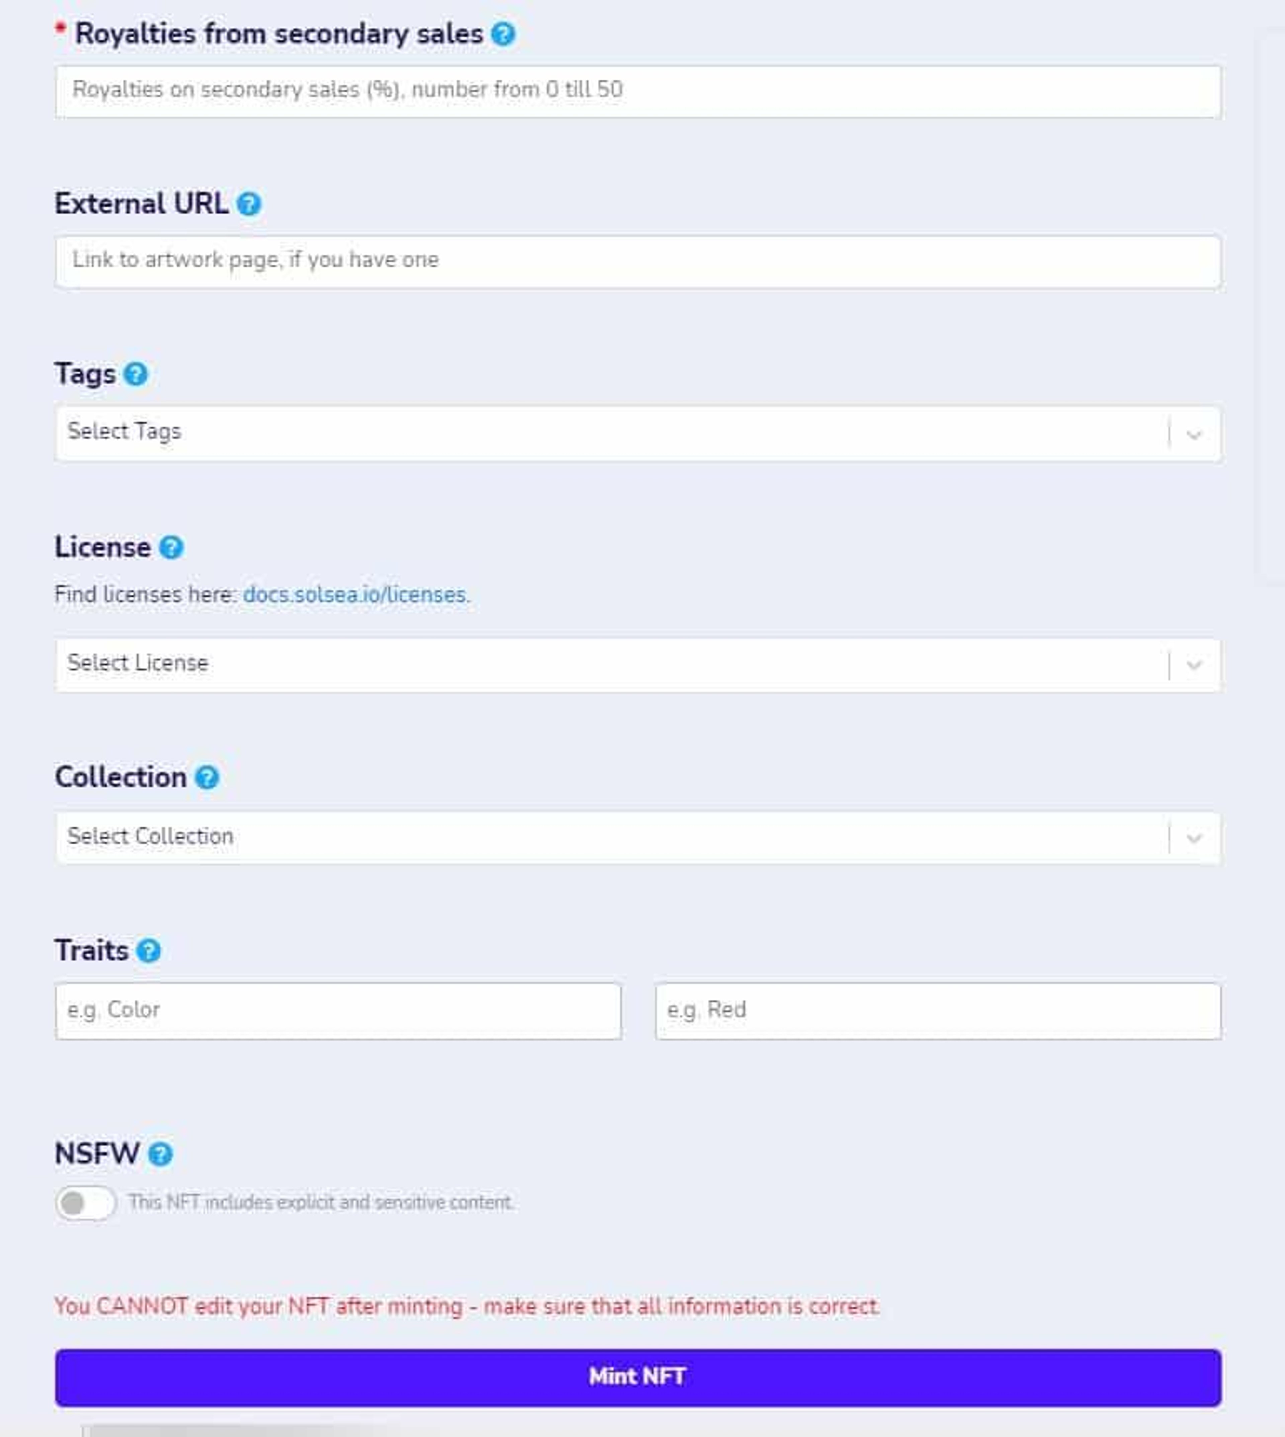This screenshot has height=1437, width=1285.
Task: Show the NSFW help icon
Action: click(x=160, y=1154)
